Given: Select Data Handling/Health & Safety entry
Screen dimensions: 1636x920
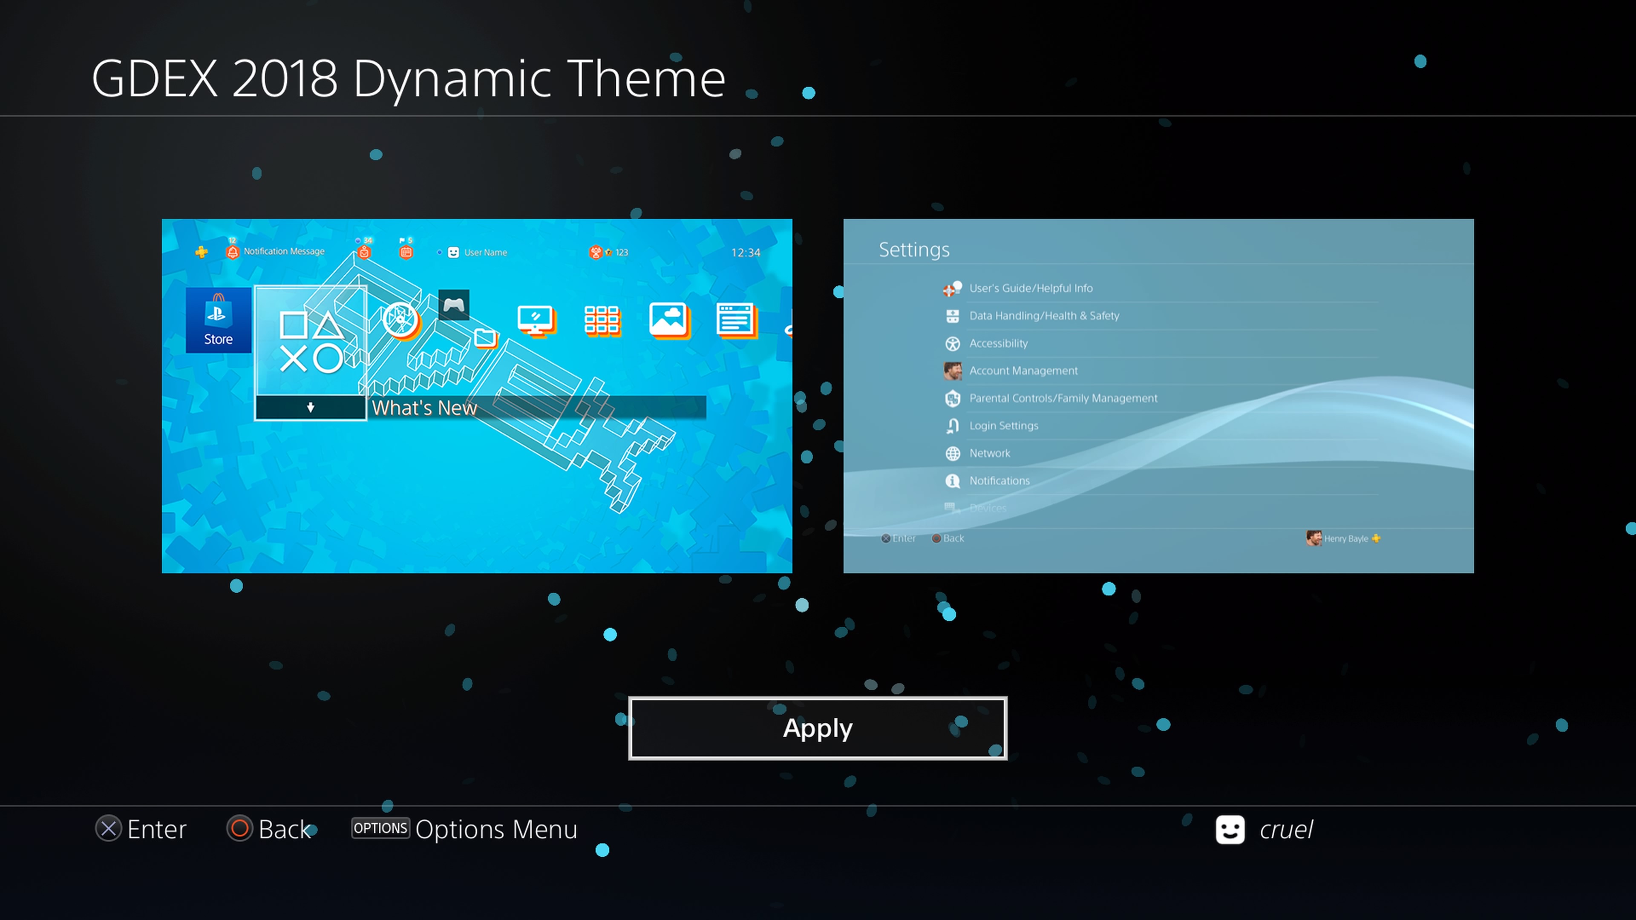Looking at the screenshot, I should point(1044,316).
